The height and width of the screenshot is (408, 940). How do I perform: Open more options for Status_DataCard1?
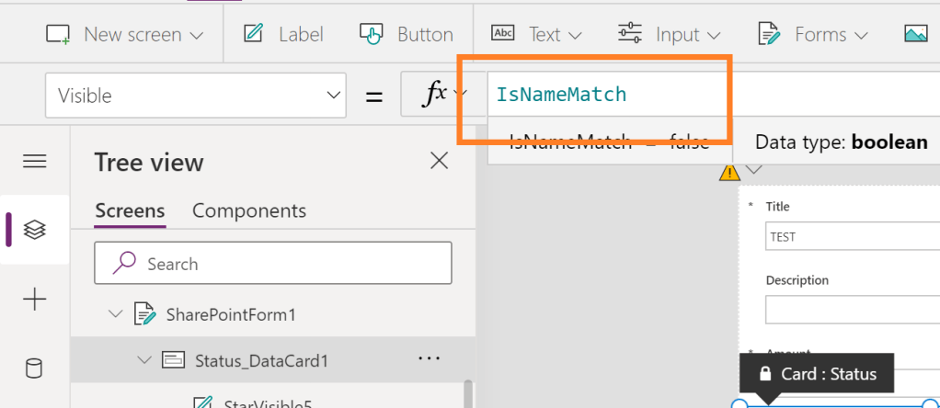429,359
